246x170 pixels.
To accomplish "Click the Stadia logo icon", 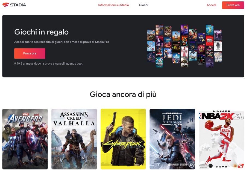I will click(x=5, y=5).
